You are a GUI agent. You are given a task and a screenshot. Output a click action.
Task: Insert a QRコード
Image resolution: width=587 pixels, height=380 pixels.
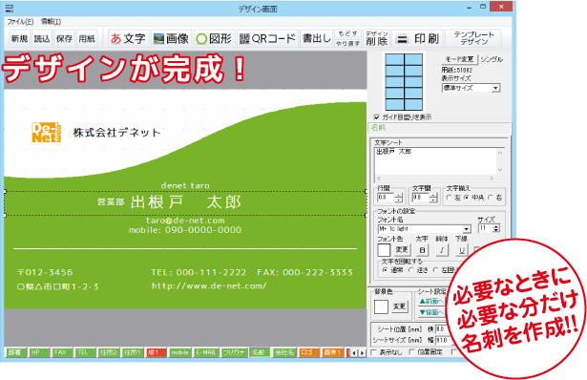(267, 38)
